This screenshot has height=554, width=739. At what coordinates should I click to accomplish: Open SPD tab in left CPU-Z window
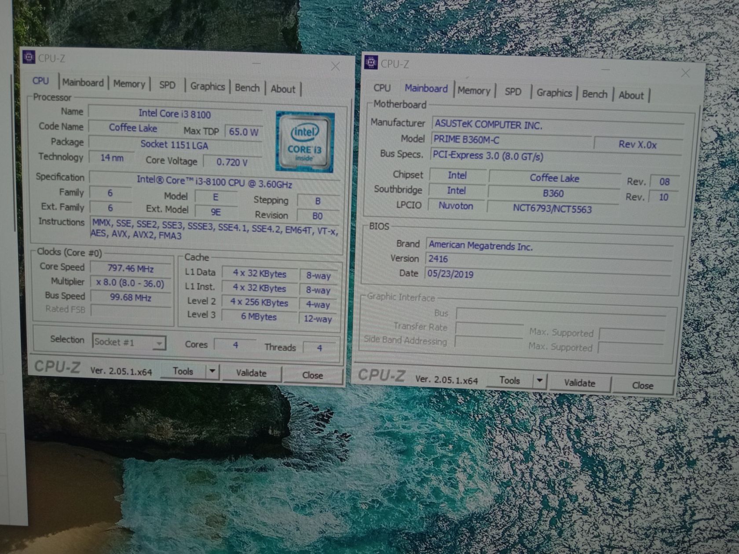click(x=167, y=85)
